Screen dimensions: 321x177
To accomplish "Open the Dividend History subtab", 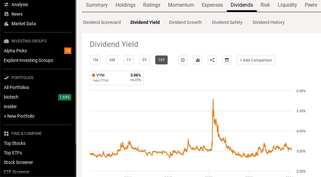I will [x=269, y=22].
